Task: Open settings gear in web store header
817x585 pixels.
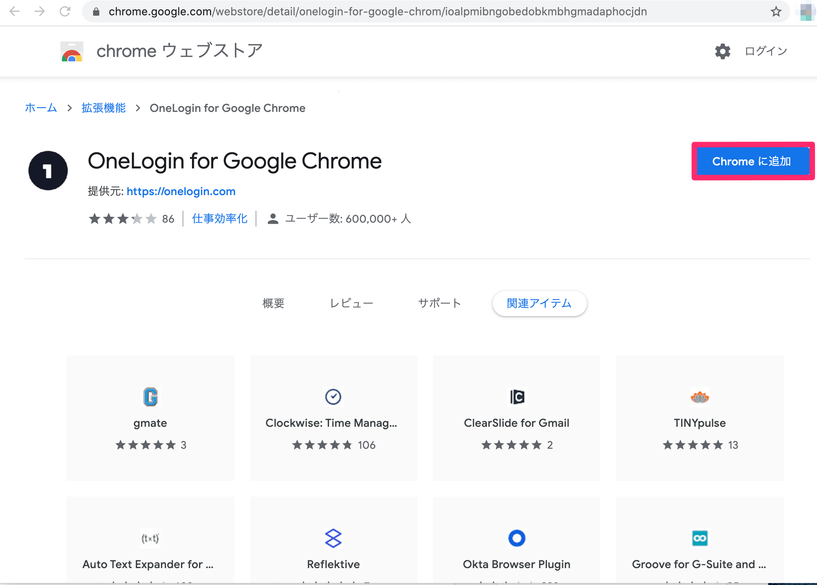Action: [722, 51]
